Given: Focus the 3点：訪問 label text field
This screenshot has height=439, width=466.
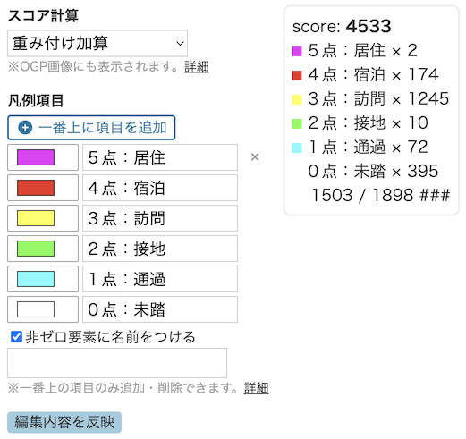Looking at the screenshot, I should pos(160,218).
